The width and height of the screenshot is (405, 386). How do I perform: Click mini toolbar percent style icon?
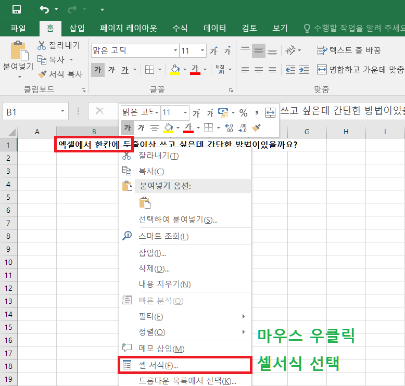tap(243, 113)
